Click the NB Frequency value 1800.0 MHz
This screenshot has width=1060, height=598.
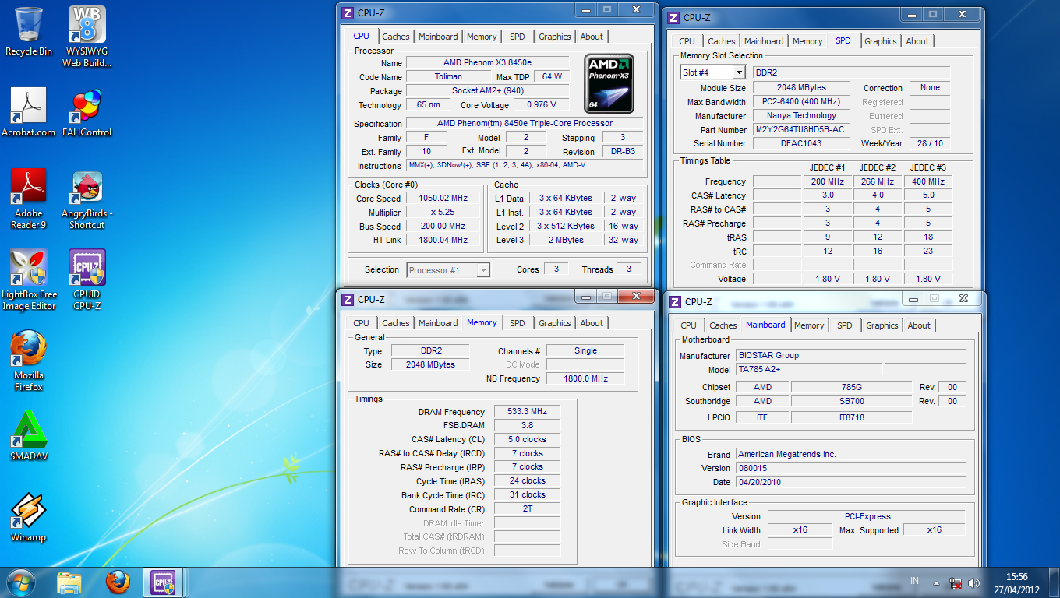585,378
